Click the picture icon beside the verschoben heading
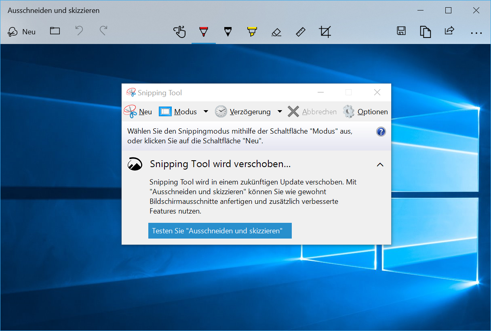The height and width of the screenshot is (331, 491). (x=135, y=164)
